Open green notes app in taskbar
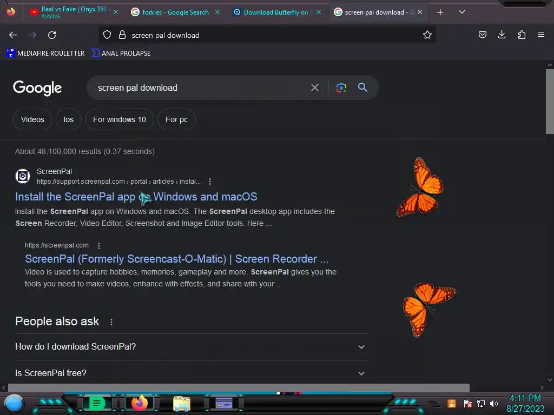This screenshot has width=554, height=415. tap(96, 403)
